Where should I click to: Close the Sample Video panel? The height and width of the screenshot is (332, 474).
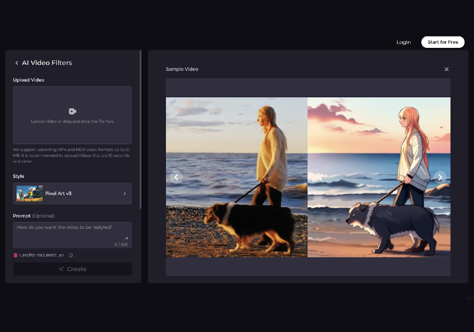(x=446, y=69)
